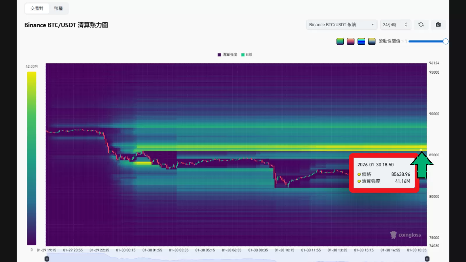Image resolution: width=466 pixels, height=262 pixels.
Task: Click the 85638.96 price value in tooltip
Action: (x=400, y=174)
